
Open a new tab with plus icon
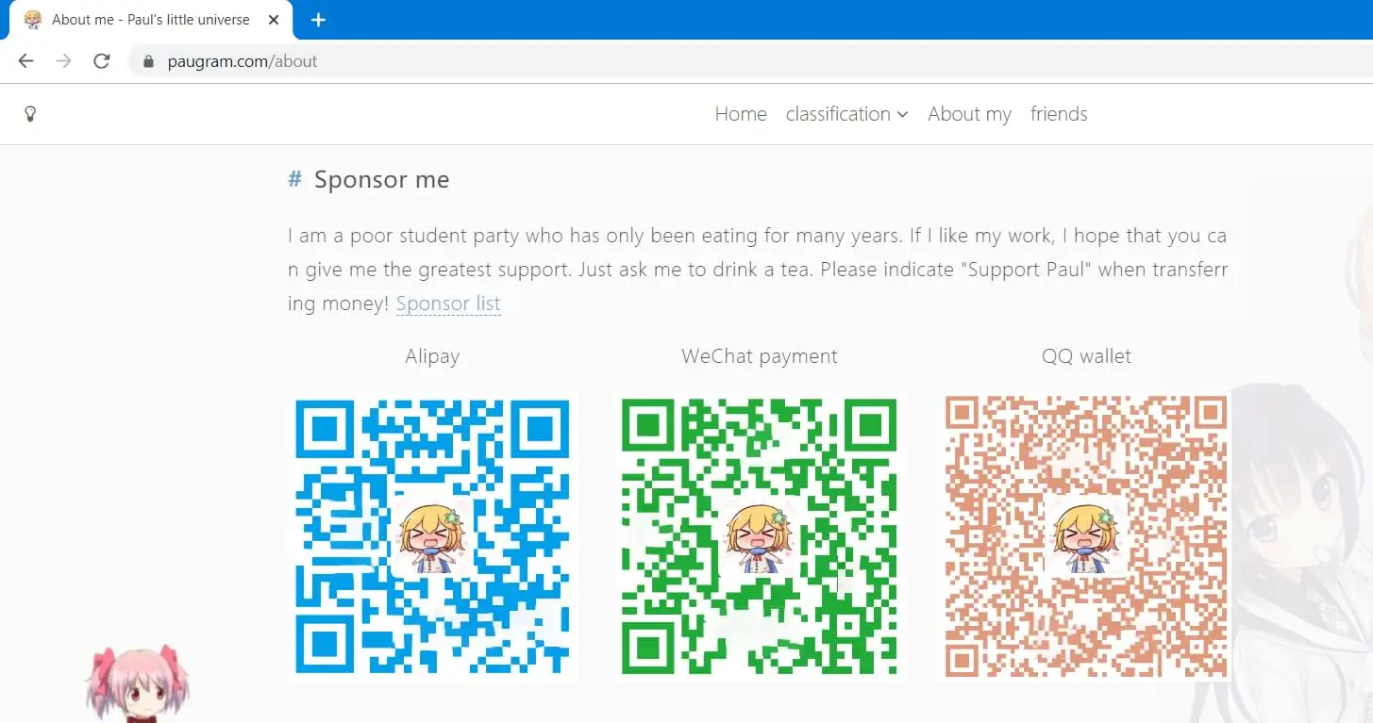[318, 20]
